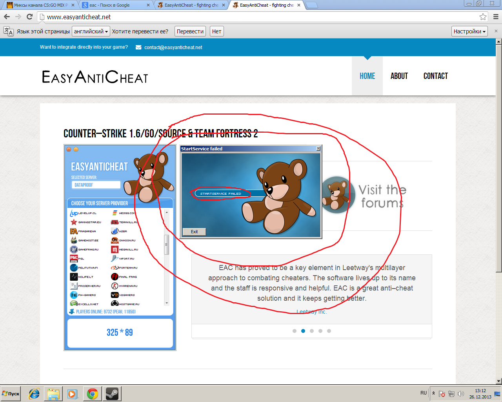This screenshot has width=502, height=402.
Task: Show hidden tray icons chevron
Action: [433, 393]
